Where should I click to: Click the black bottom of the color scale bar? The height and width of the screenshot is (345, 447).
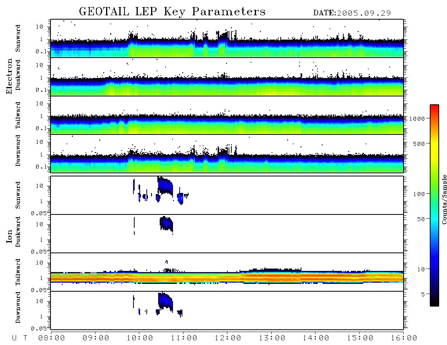[434, 302]
